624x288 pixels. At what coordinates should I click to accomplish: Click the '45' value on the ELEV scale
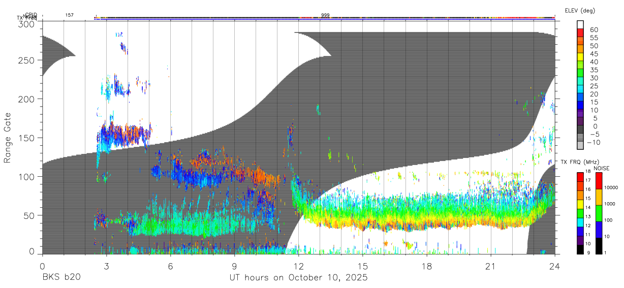(x=594, y=54)
